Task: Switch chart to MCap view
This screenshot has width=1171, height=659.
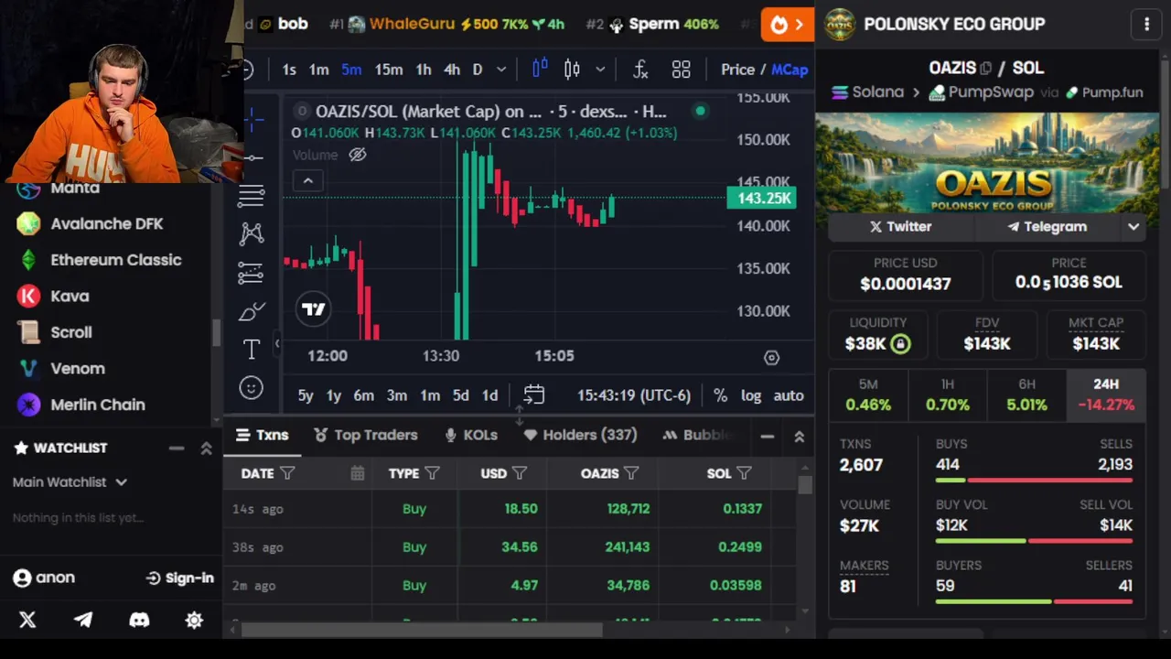Action: (x=790, y=70)
